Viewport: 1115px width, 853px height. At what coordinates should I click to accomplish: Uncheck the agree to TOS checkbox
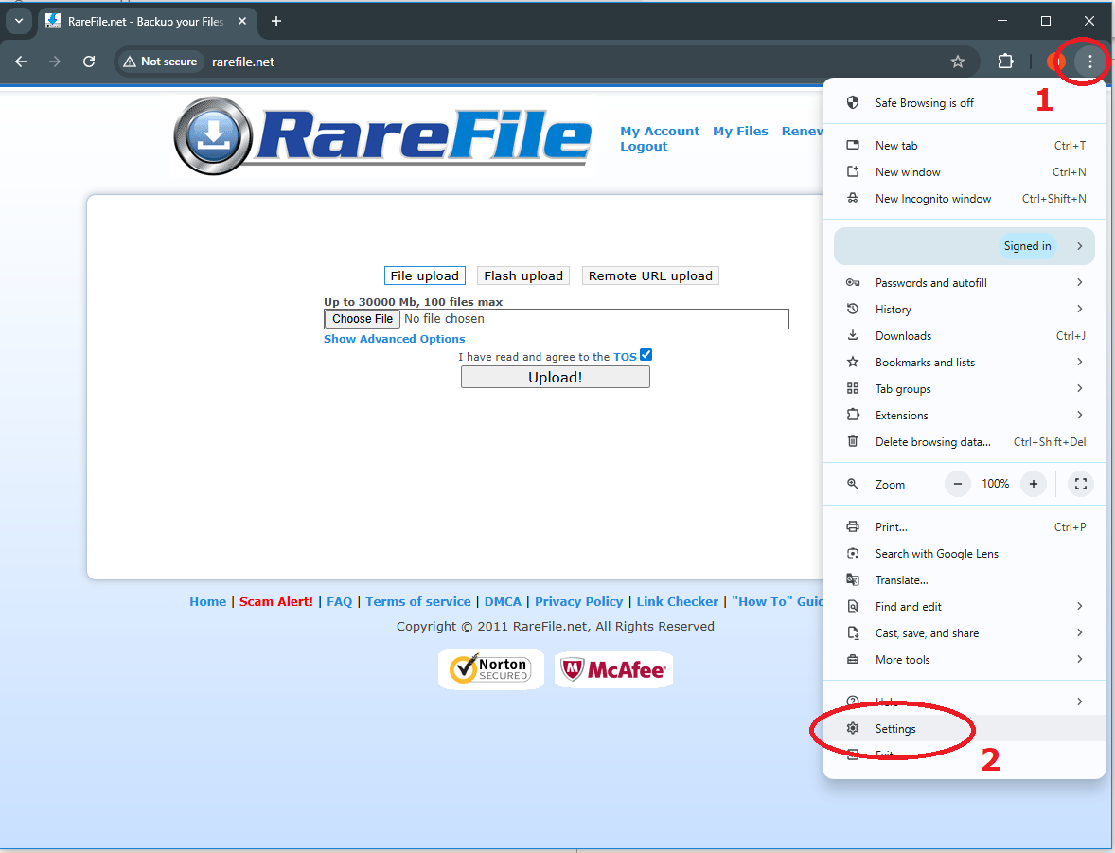(x=646, y=356)
